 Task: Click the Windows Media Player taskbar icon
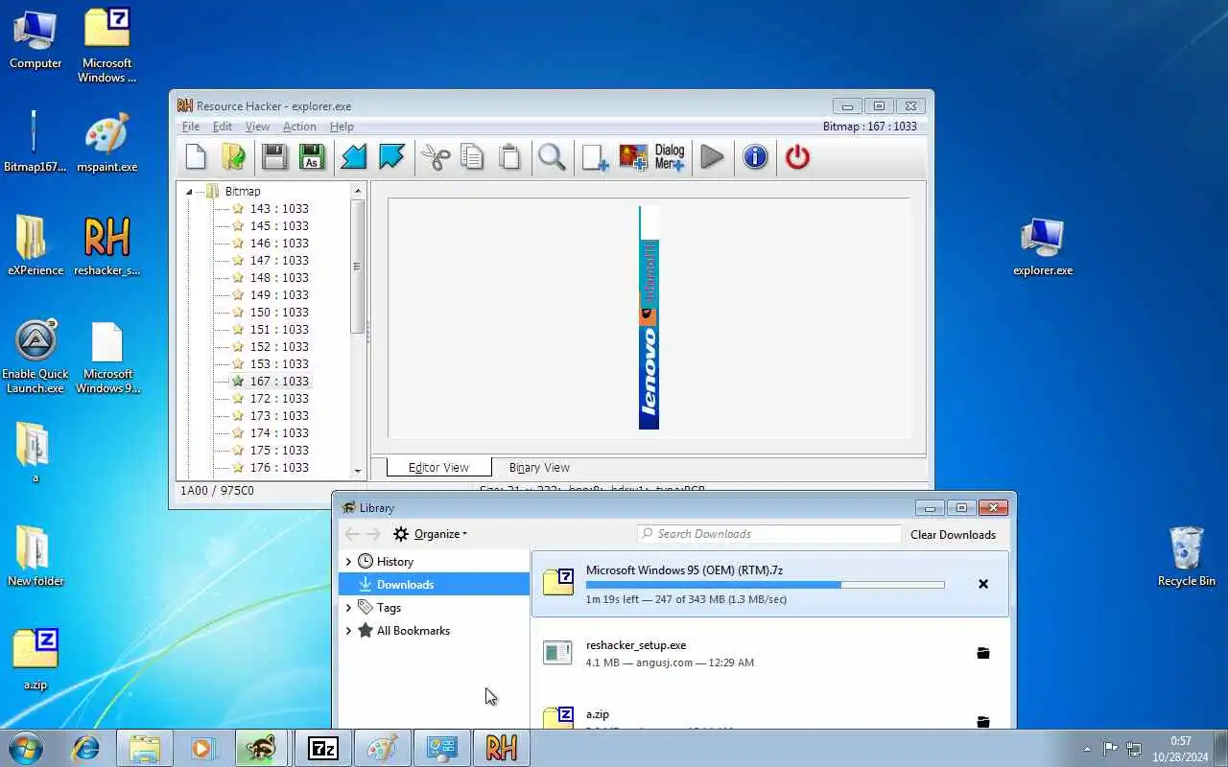[203, 748]
